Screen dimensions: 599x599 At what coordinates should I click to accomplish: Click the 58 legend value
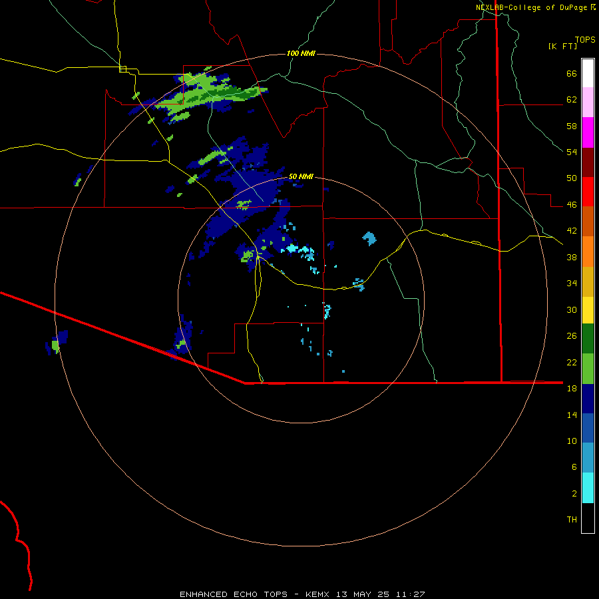point(572,126)
